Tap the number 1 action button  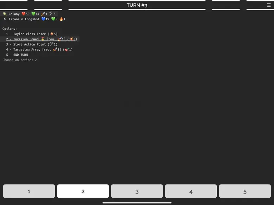pos(29,191)
